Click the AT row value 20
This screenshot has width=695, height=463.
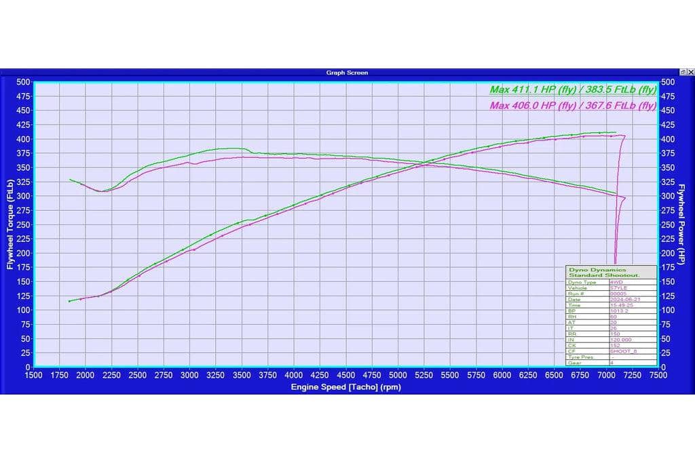[x=614, y=322]
